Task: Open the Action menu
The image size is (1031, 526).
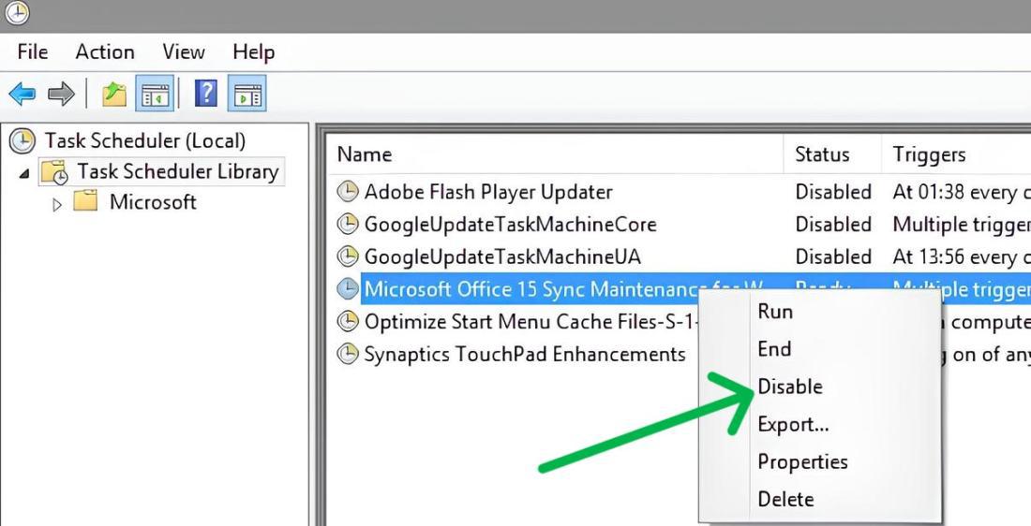Action: (105, 51)
